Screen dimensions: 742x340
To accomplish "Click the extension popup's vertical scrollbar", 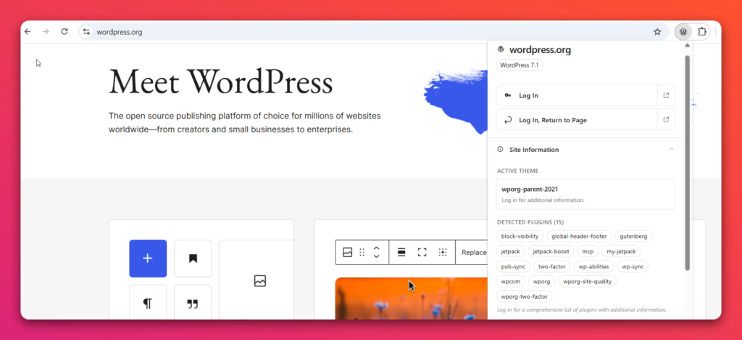I will (x=687, y=163).
